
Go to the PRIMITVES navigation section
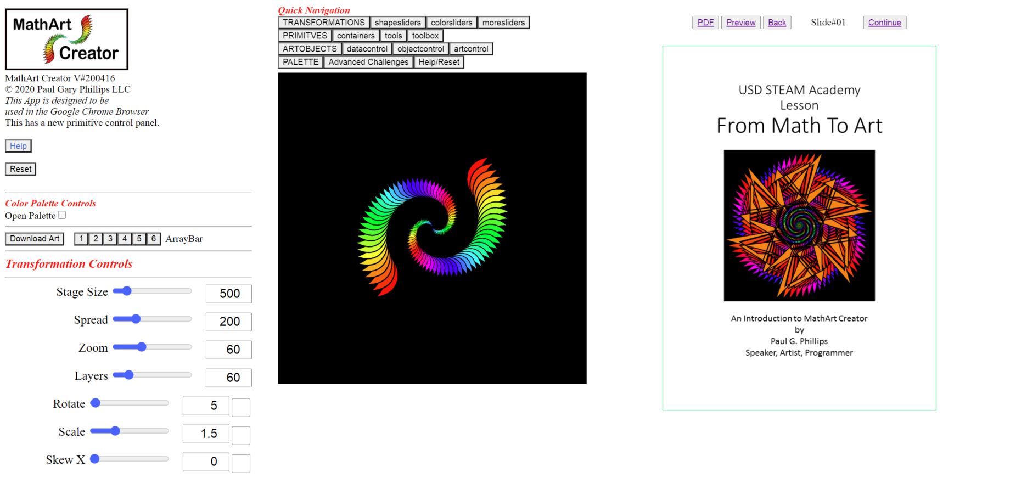click(305, 36)
